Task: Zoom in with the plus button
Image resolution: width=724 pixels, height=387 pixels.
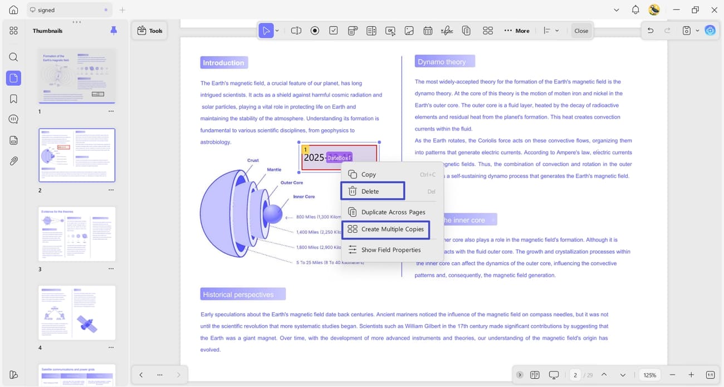Action: coord(691,375)
